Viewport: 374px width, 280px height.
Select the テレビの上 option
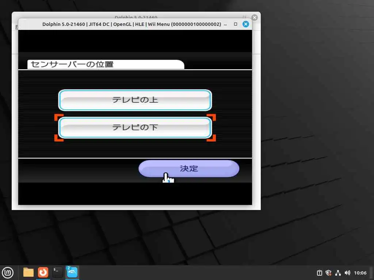(x=135, y=100)
